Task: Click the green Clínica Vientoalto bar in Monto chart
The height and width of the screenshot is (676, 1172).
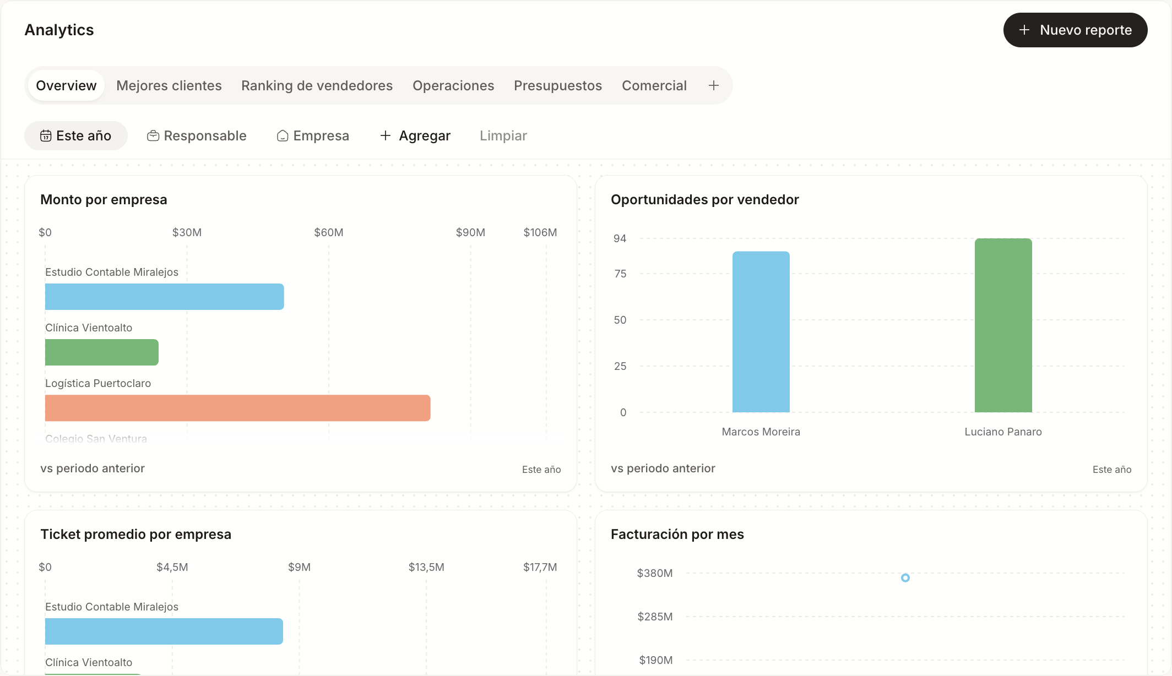Action: tap(102, 352)
